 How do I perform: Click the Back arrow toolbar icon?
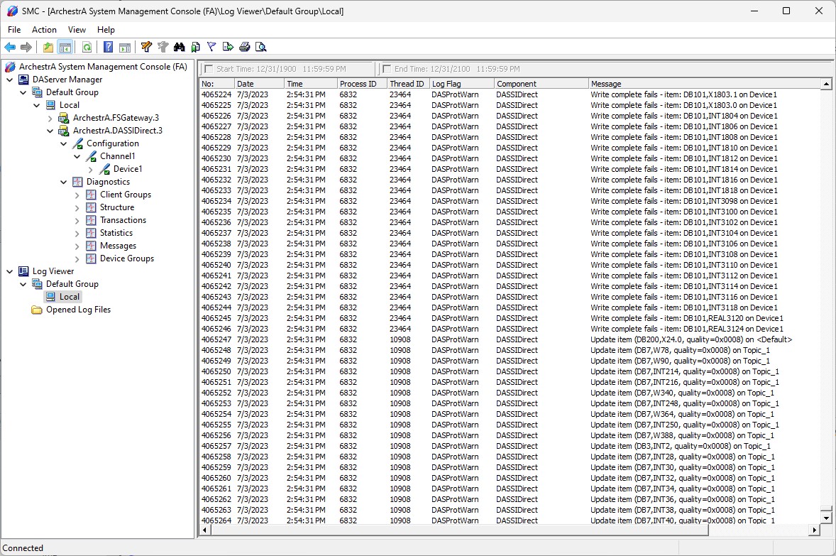point(10,47)
